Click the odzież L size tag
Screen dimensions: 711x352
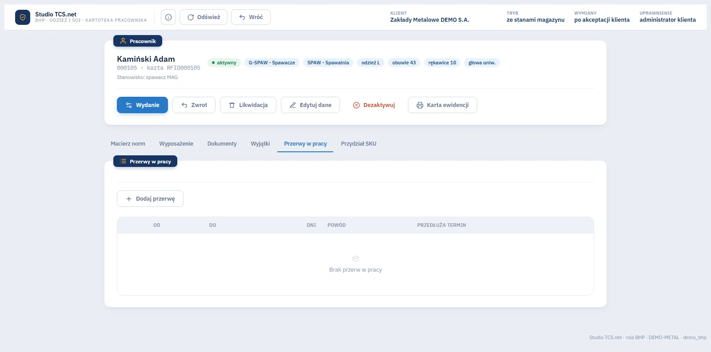tap(371, 63)
